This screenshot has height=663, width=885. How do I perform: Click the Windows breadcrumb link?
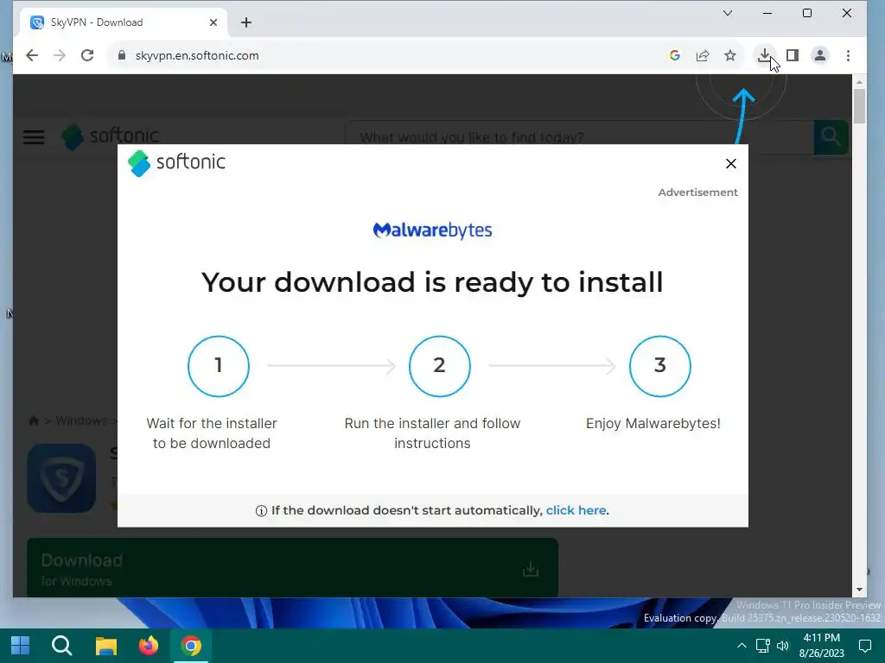point(81,420)
